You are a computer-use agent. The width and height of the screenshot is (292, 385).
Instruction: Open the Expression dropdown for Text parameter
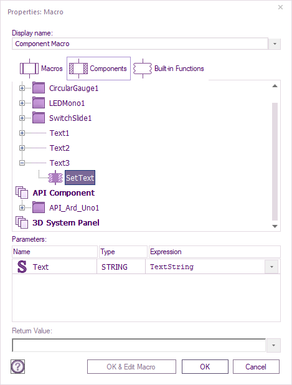[271, 267]
